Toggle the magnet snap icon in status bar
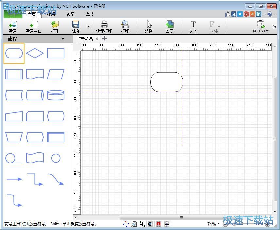This screenshot has height=230, width=280. pos(159,224)
